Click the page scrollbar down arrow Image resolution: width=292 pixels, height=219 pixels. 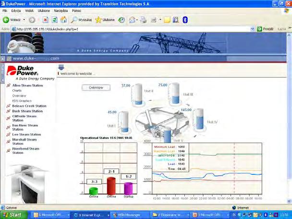coord(289,201)
